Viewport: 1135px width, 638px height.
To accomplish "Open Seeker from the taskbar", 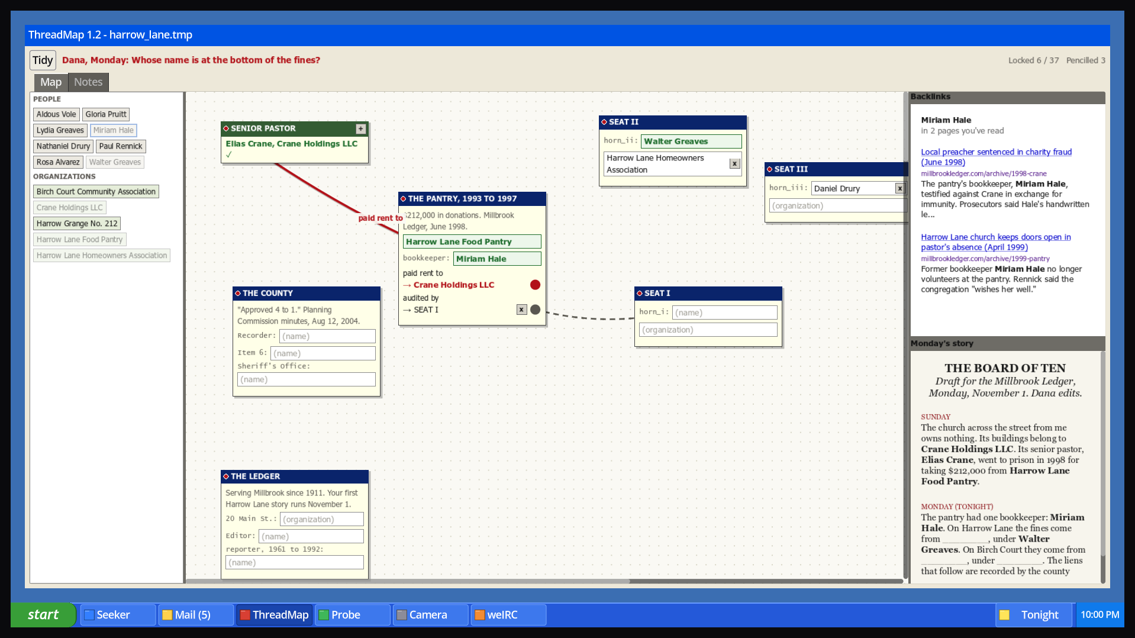I will pos(118,615).
